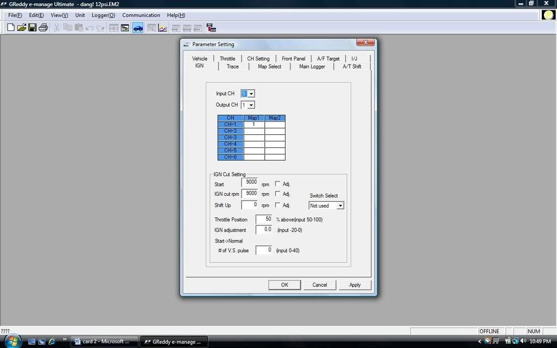Open the Edit menu
The width and height of the screenshot is (557, 348).
pos(36,15)
